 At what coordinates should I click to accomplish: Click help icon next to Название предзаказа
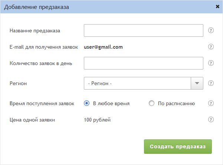pos(211,30)
